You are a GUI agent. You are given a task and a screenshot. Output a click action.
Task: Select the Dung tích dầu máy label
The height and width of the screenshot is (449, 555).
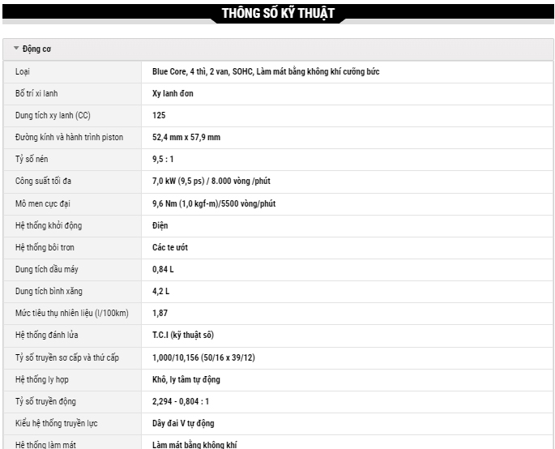coord(45,269)
